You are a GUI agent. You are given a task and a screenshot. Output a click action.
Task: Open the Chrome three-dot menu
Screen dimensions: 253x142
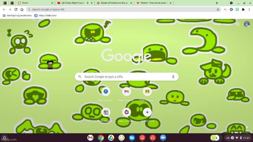pyautogui.click(x=249, y=9)
